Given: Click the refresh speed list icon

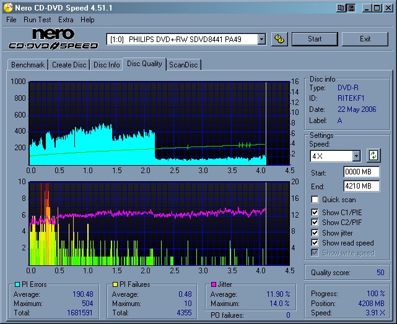Looking at the screenshot, I should tap(373, 155).
